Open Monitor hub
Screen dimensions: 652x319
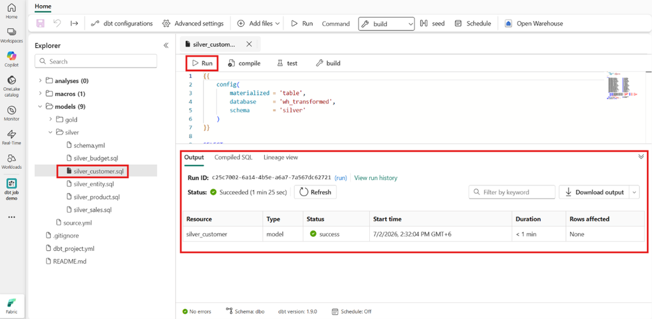(x=11, y=113)
